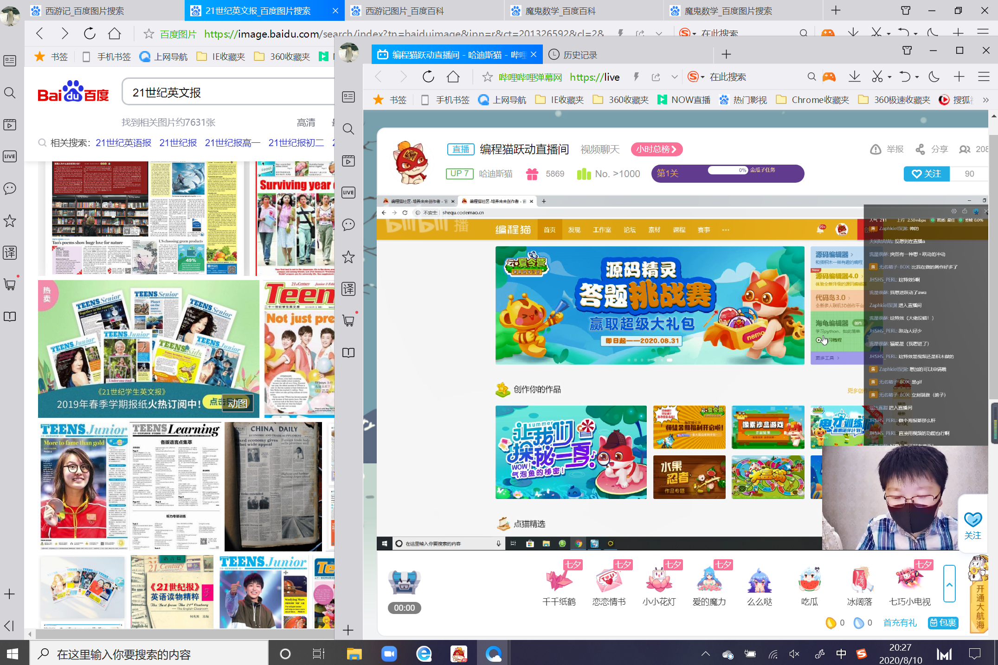Open the 360收藏夹 bookmark folder in the Baidu window
The height and width of the screenshot is (665, 998).
tap(282, 57)
